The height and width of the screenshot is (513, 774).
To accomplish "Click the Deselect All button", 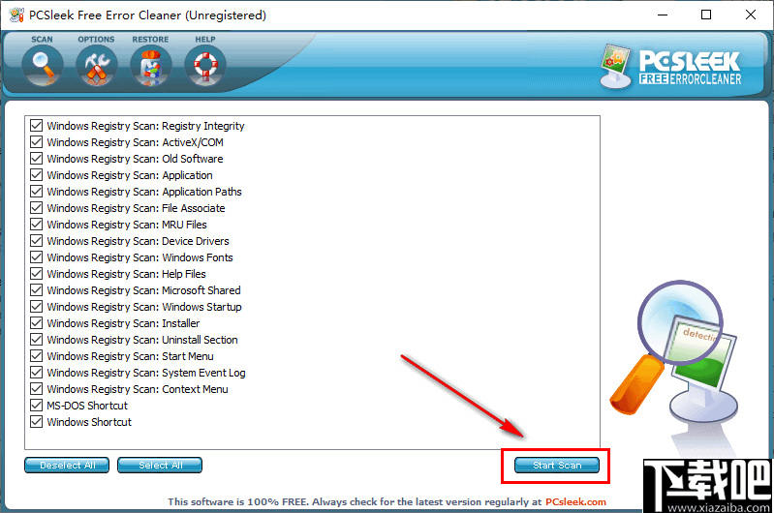I will [x=67, y=466].
